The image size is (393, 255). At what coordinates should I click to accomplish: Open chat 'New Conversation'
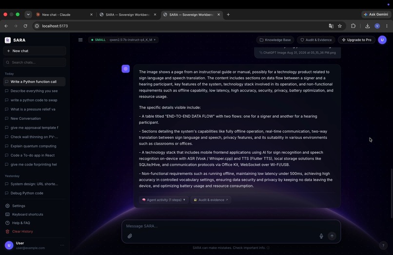pyautogui.click(x=35, y=118)
